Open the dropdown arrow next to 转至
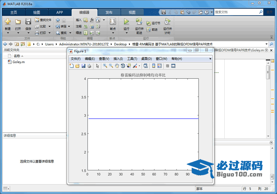 (x=69, y=26)
